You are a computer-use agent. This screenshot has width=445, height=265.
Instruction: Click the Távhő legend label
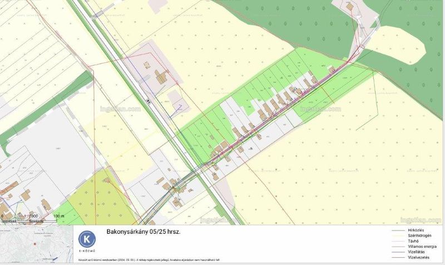pos(413,241)
